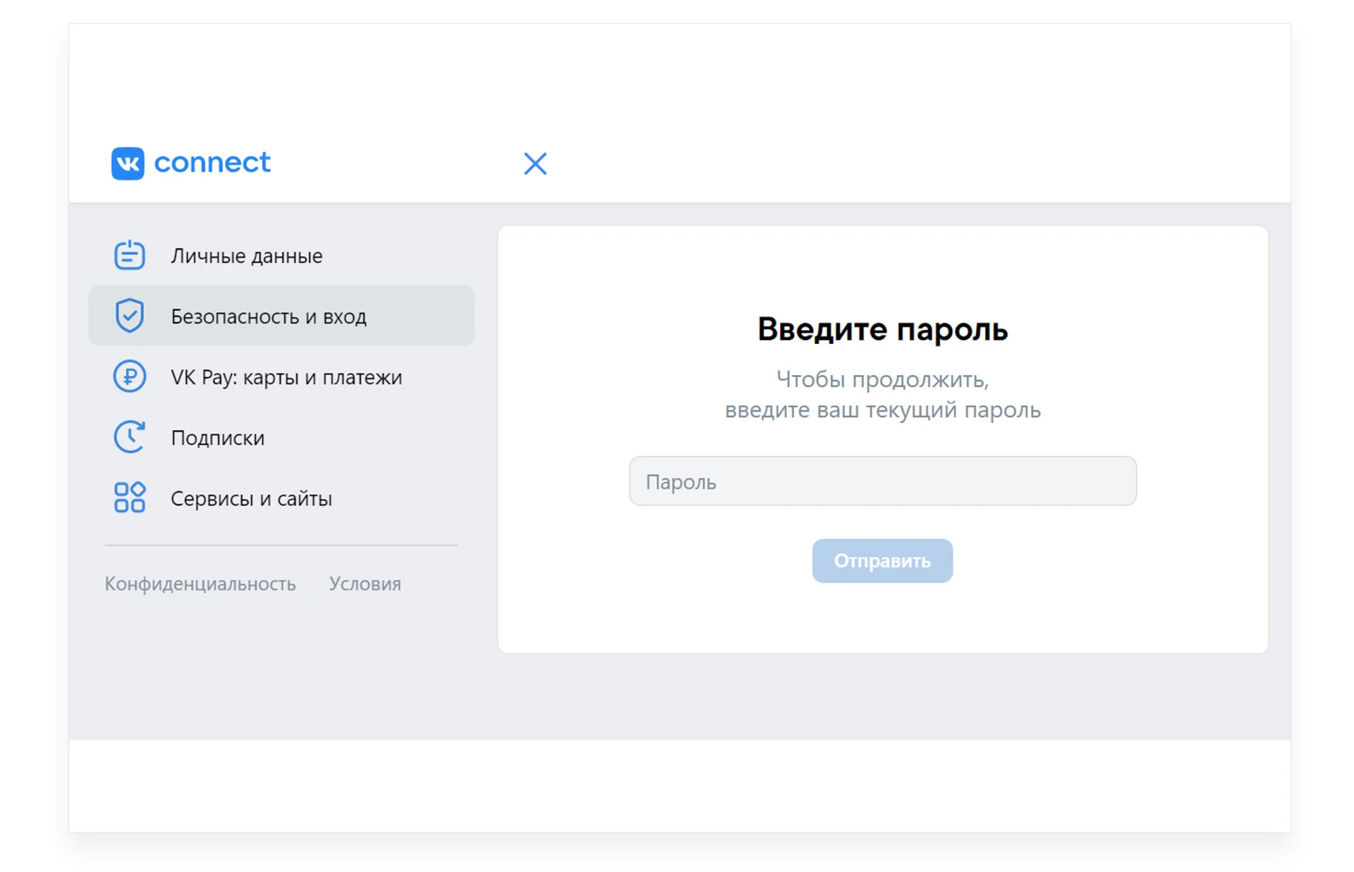
Task: Click the shield checkmark security icon
Action: (x=130, y=316)
